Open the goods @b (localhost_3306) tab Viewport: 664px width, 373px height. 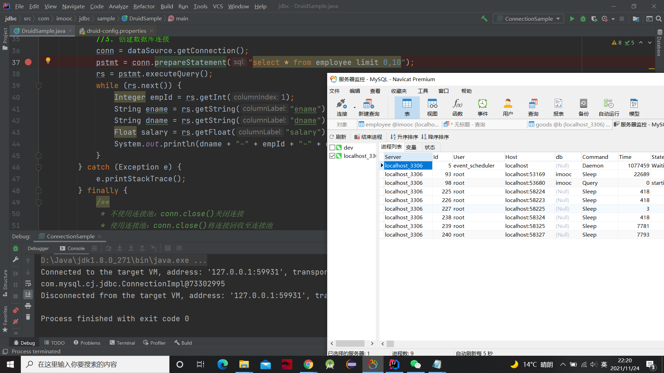tap(569, 124)
